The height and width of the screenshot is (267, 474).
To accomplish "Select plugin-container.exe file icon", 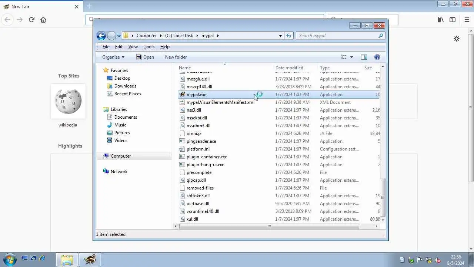I will (x=182, y=157).
